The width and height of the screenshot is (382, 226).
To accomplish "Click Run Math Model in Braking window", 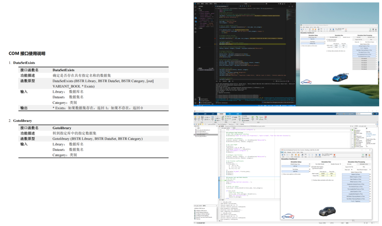I will tap(320, 164).
